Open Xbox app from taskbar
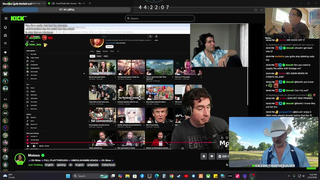 click(x=208, y=176)
